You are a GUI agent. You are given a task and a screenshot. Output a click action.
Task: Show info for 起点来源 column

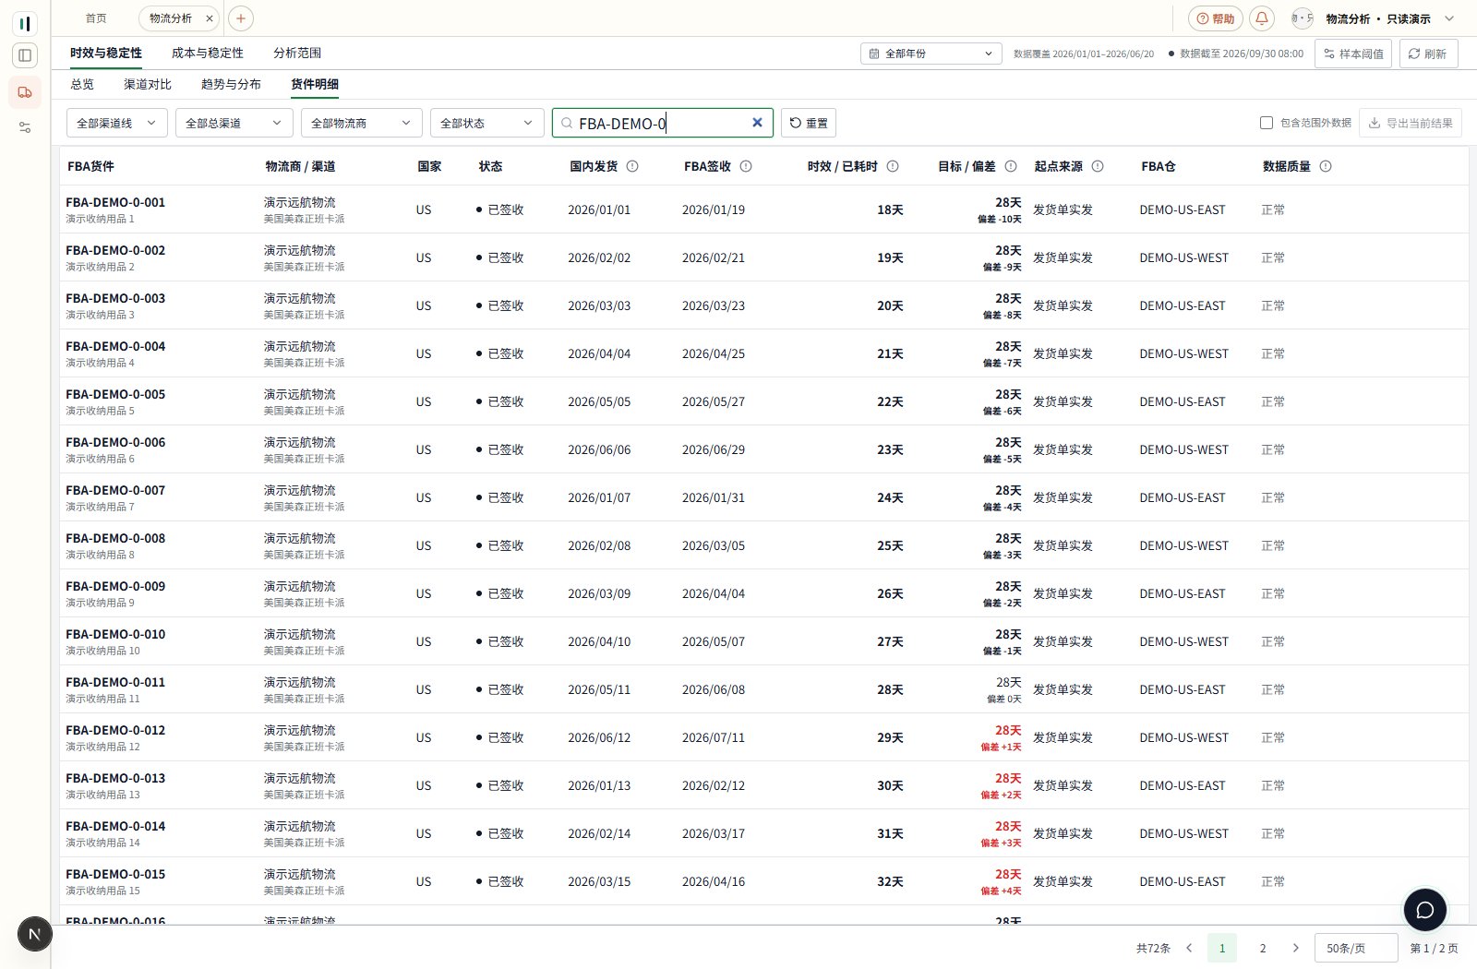(x=1098, y=166)
